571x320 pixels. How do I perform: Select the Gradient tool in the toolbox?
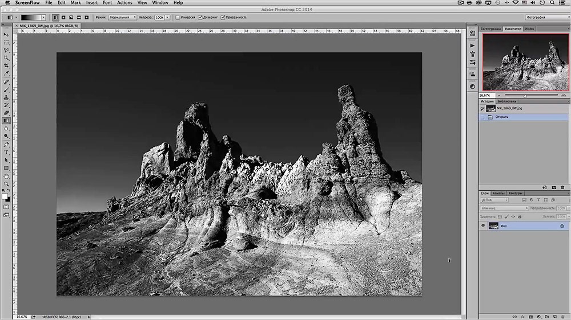coord(6,120)
